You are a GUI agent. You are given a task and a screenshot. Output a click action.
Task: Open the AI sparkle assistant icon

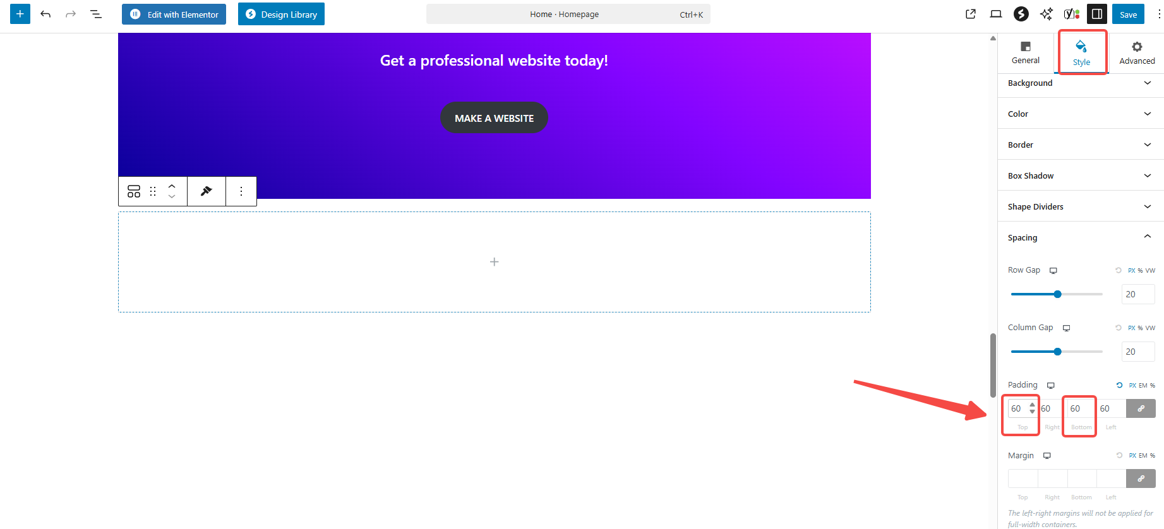pyautogui.click(x=1047, y=14)
